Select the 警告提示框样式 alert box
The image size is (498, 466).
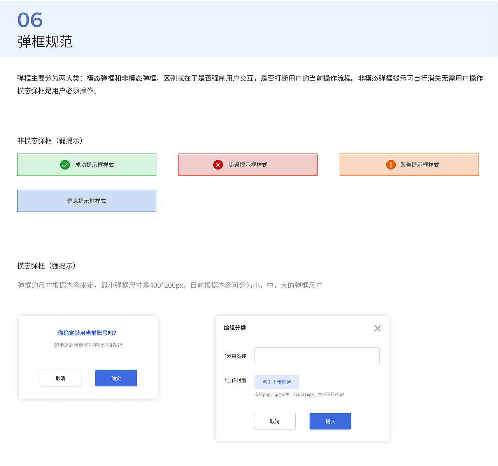click(x=409, y=164)
